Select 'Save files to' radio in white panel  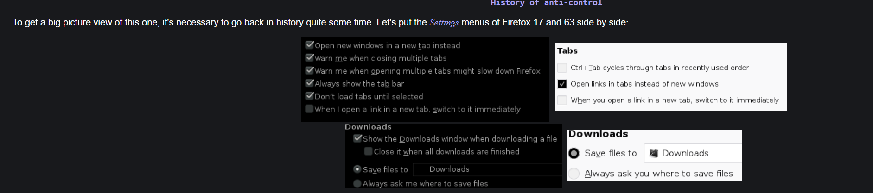pos(574,153)
